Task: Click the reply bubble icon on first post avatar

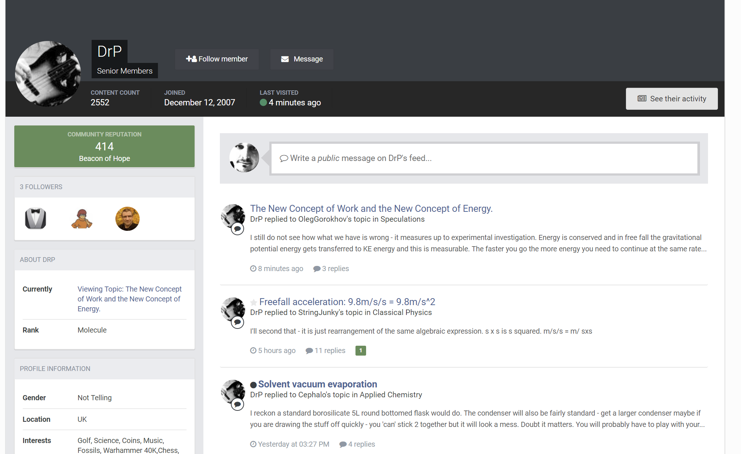Action: [237, 229]
